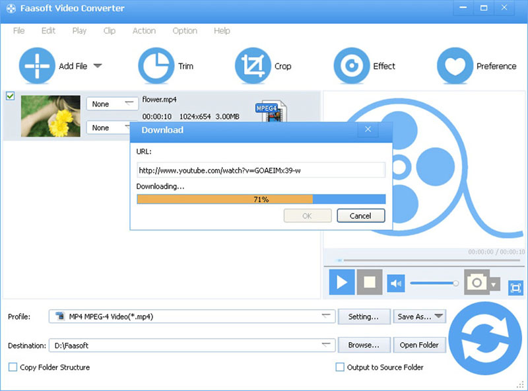Open the Trim tool

pos(156,66)
